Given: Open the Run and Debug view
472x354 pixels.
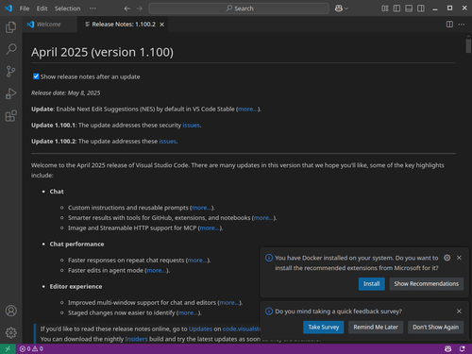Looking at the screenshot, I should click(x=11, y=93).
